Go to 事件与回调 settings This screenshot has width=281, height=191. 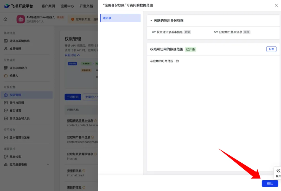(17, 103)
